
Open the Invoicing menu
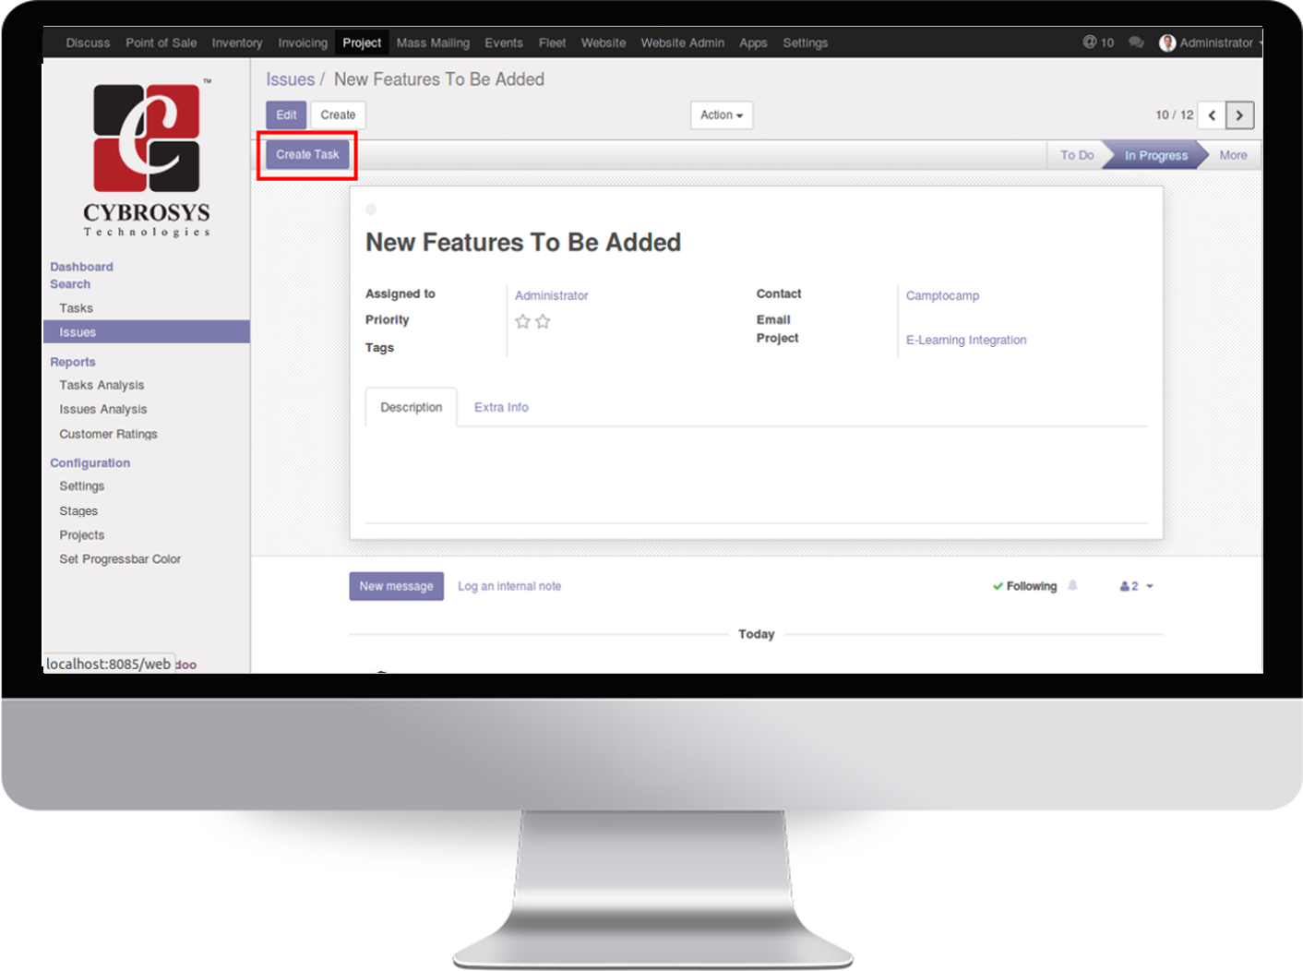pos(303,42)
